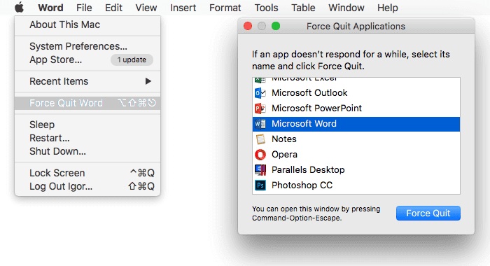490x266 pixels.
Task: Select the Photoshop CC icon
Action: tap(260, 185)
